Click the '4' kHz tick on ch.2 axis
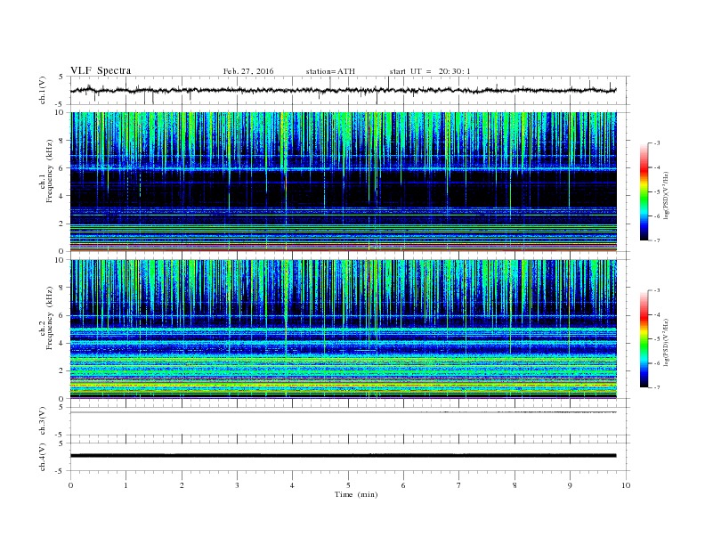Screen dimensions: 705x545 [x=61, y=343]
